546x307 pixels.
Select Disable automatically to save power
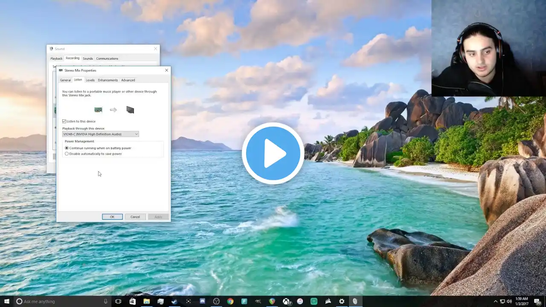point(67,153)
